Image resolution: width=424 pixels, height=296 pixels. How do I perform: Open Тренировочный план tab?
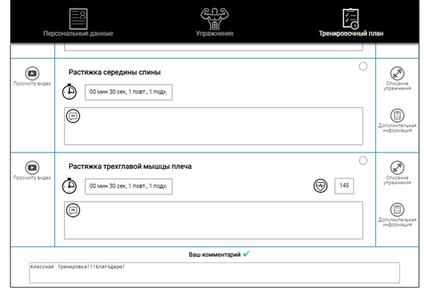[351, 22]
